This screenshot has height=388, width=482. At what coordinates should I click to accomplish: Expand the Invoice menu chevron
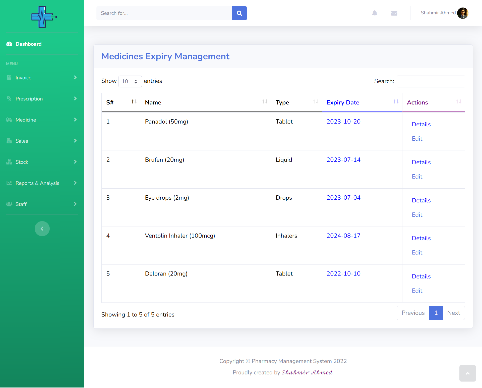[75, 78]
